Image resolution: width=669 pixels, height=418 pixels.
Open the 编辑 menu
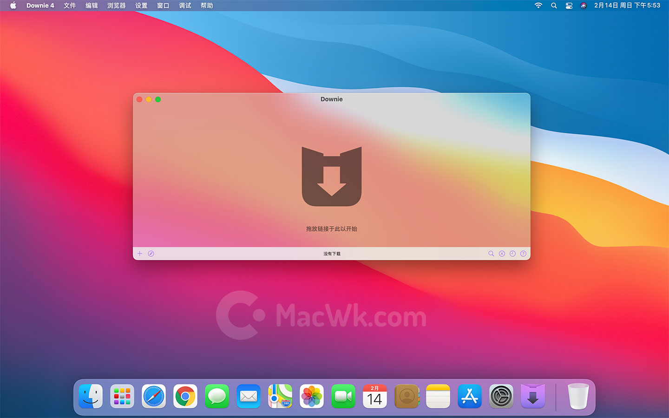[x=92, y=6]
